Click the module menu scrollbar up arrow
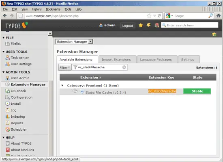Image resolution: width=223 pixels, height=162 pixels. (x=50, y=34)
